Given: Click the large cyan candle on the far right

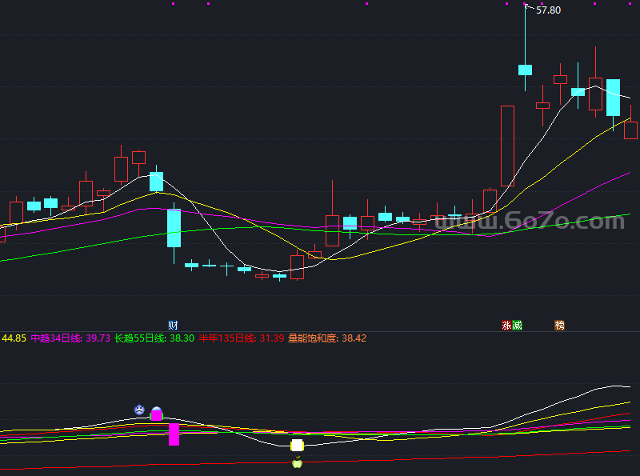Looking at the screenshot, I should [613, 98].
